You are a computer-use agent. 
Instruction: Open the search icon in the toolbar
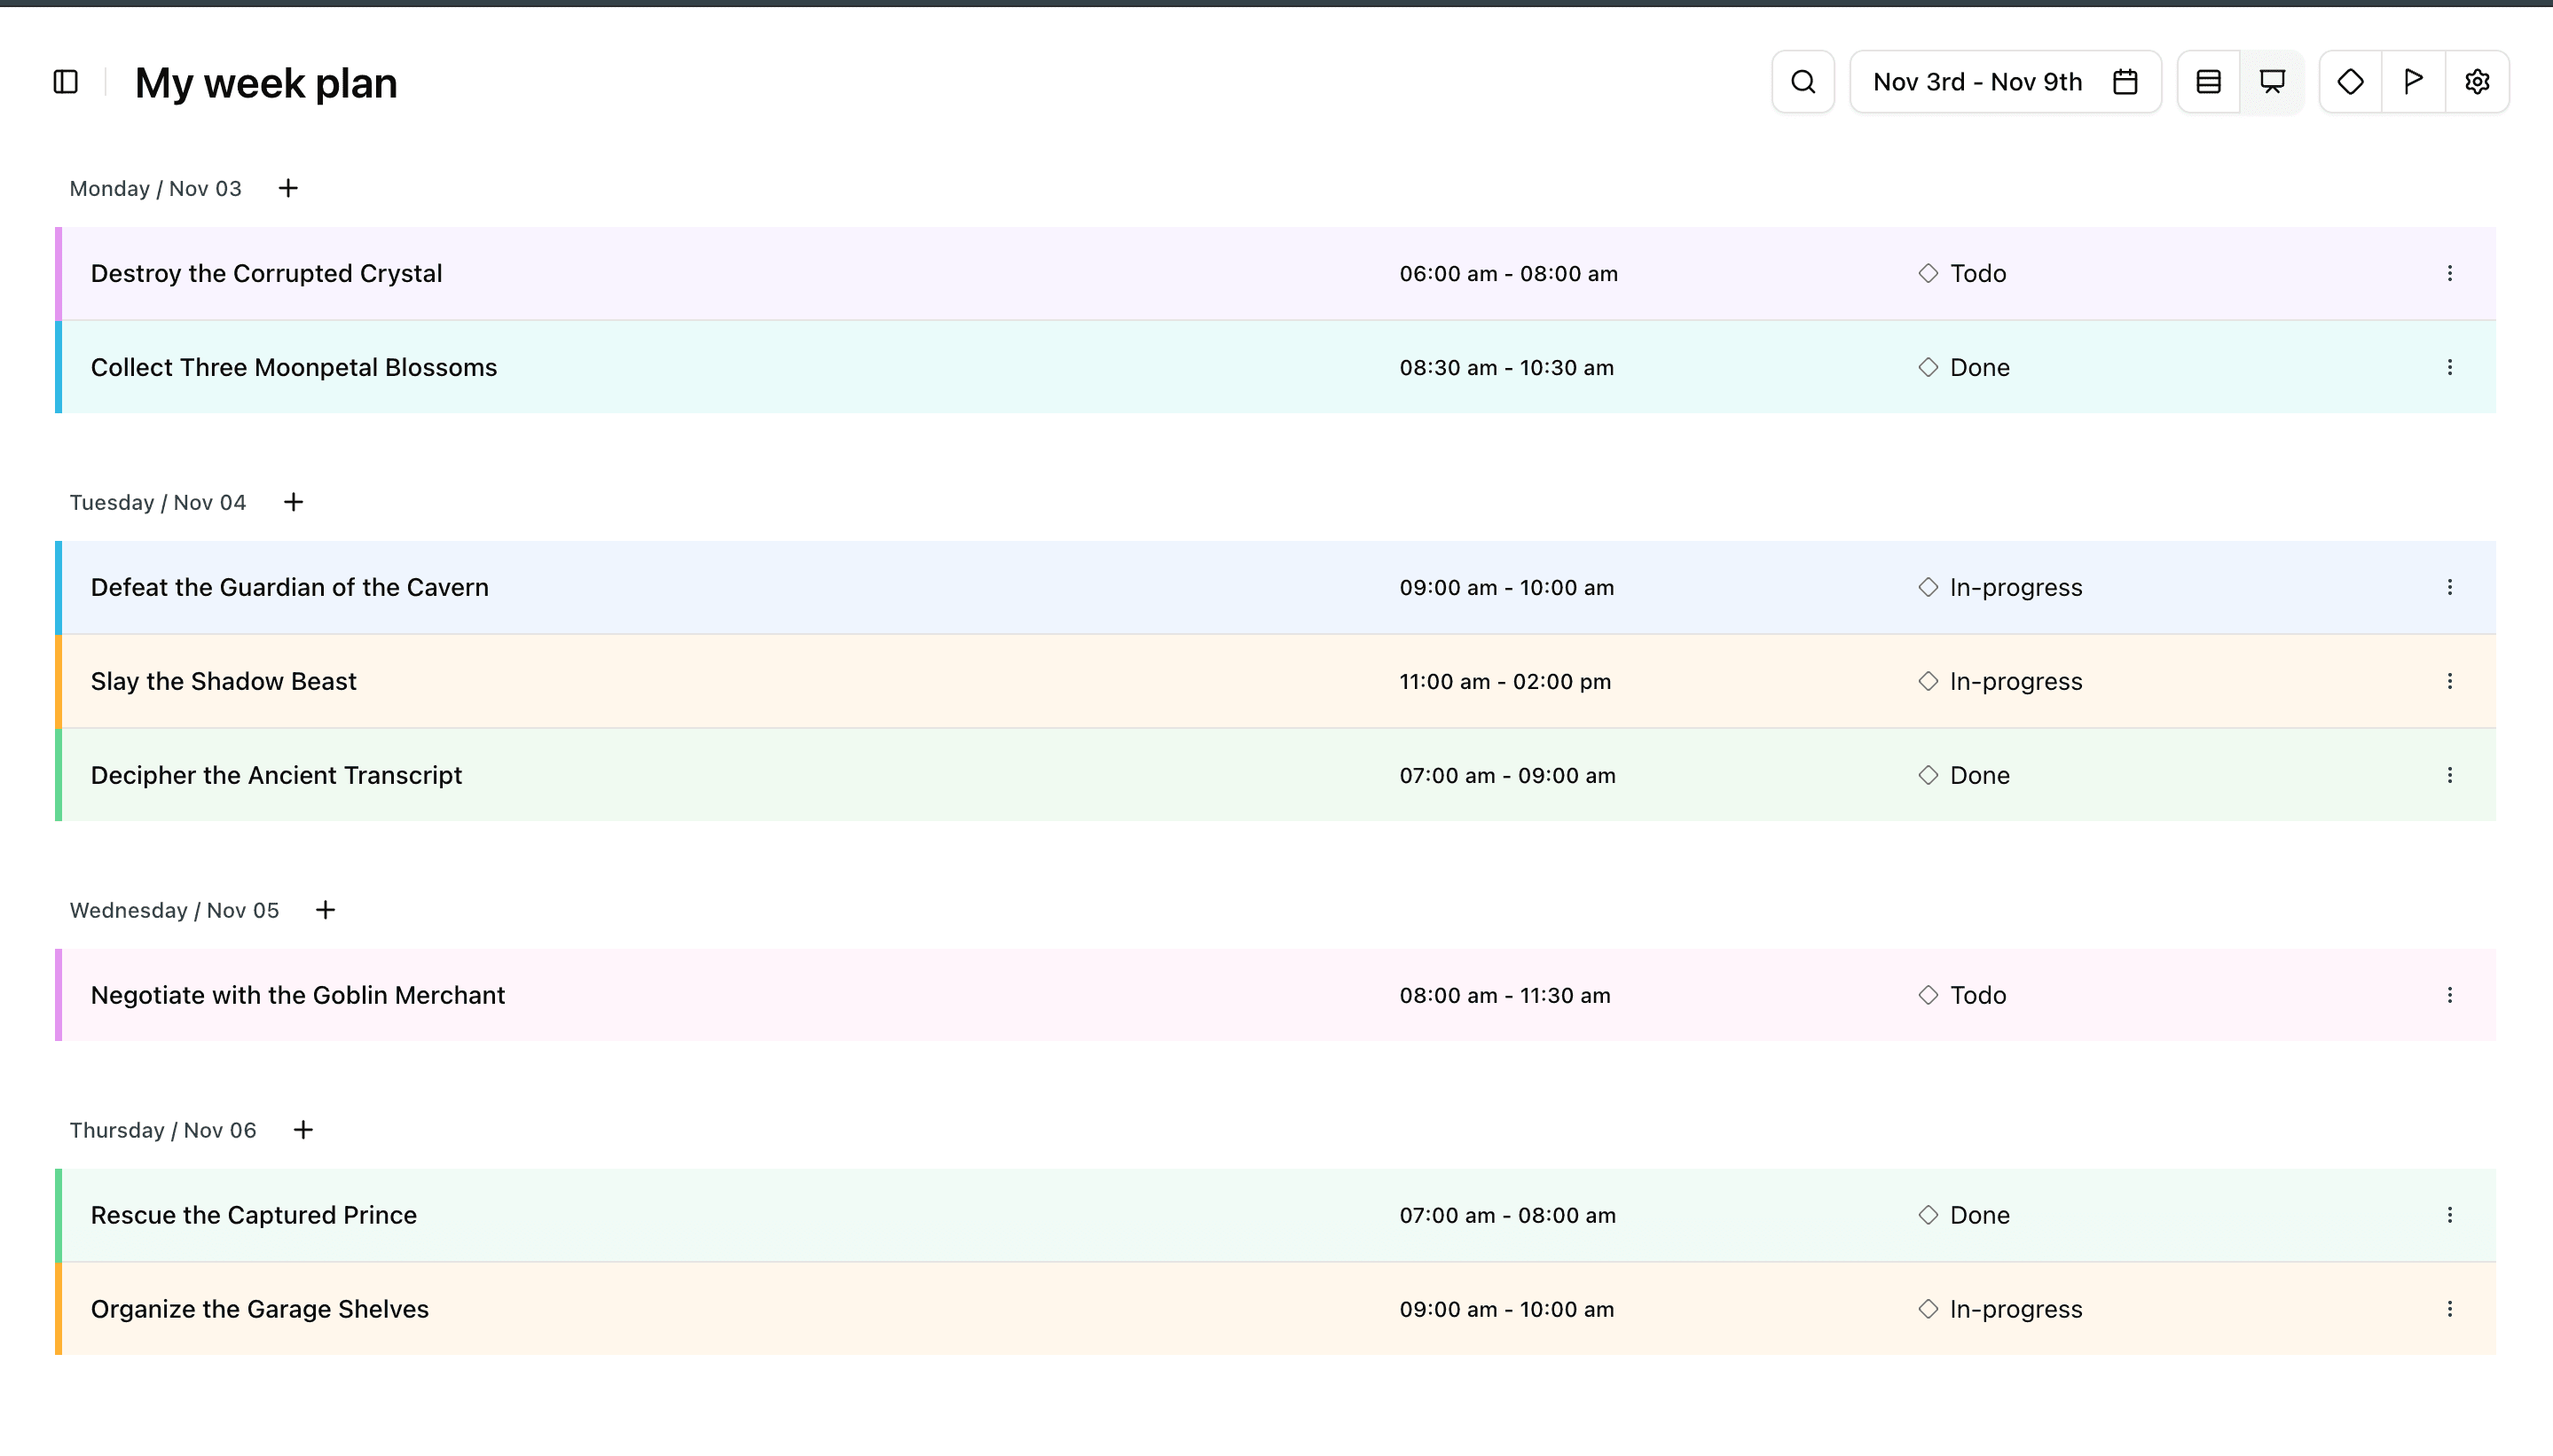coord(1802,81)
